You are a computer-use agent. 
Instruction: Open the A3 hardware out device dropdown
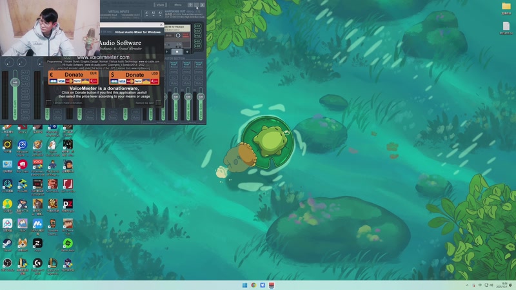coord(160,14)
